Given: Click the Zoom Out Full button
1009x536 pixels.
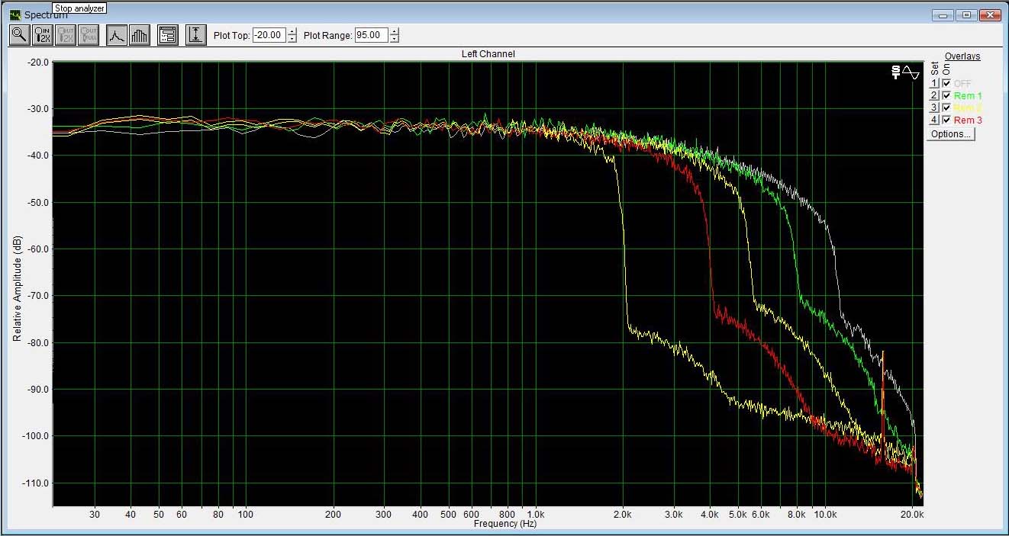Looking at the screenshot, I should pos(89,34).
